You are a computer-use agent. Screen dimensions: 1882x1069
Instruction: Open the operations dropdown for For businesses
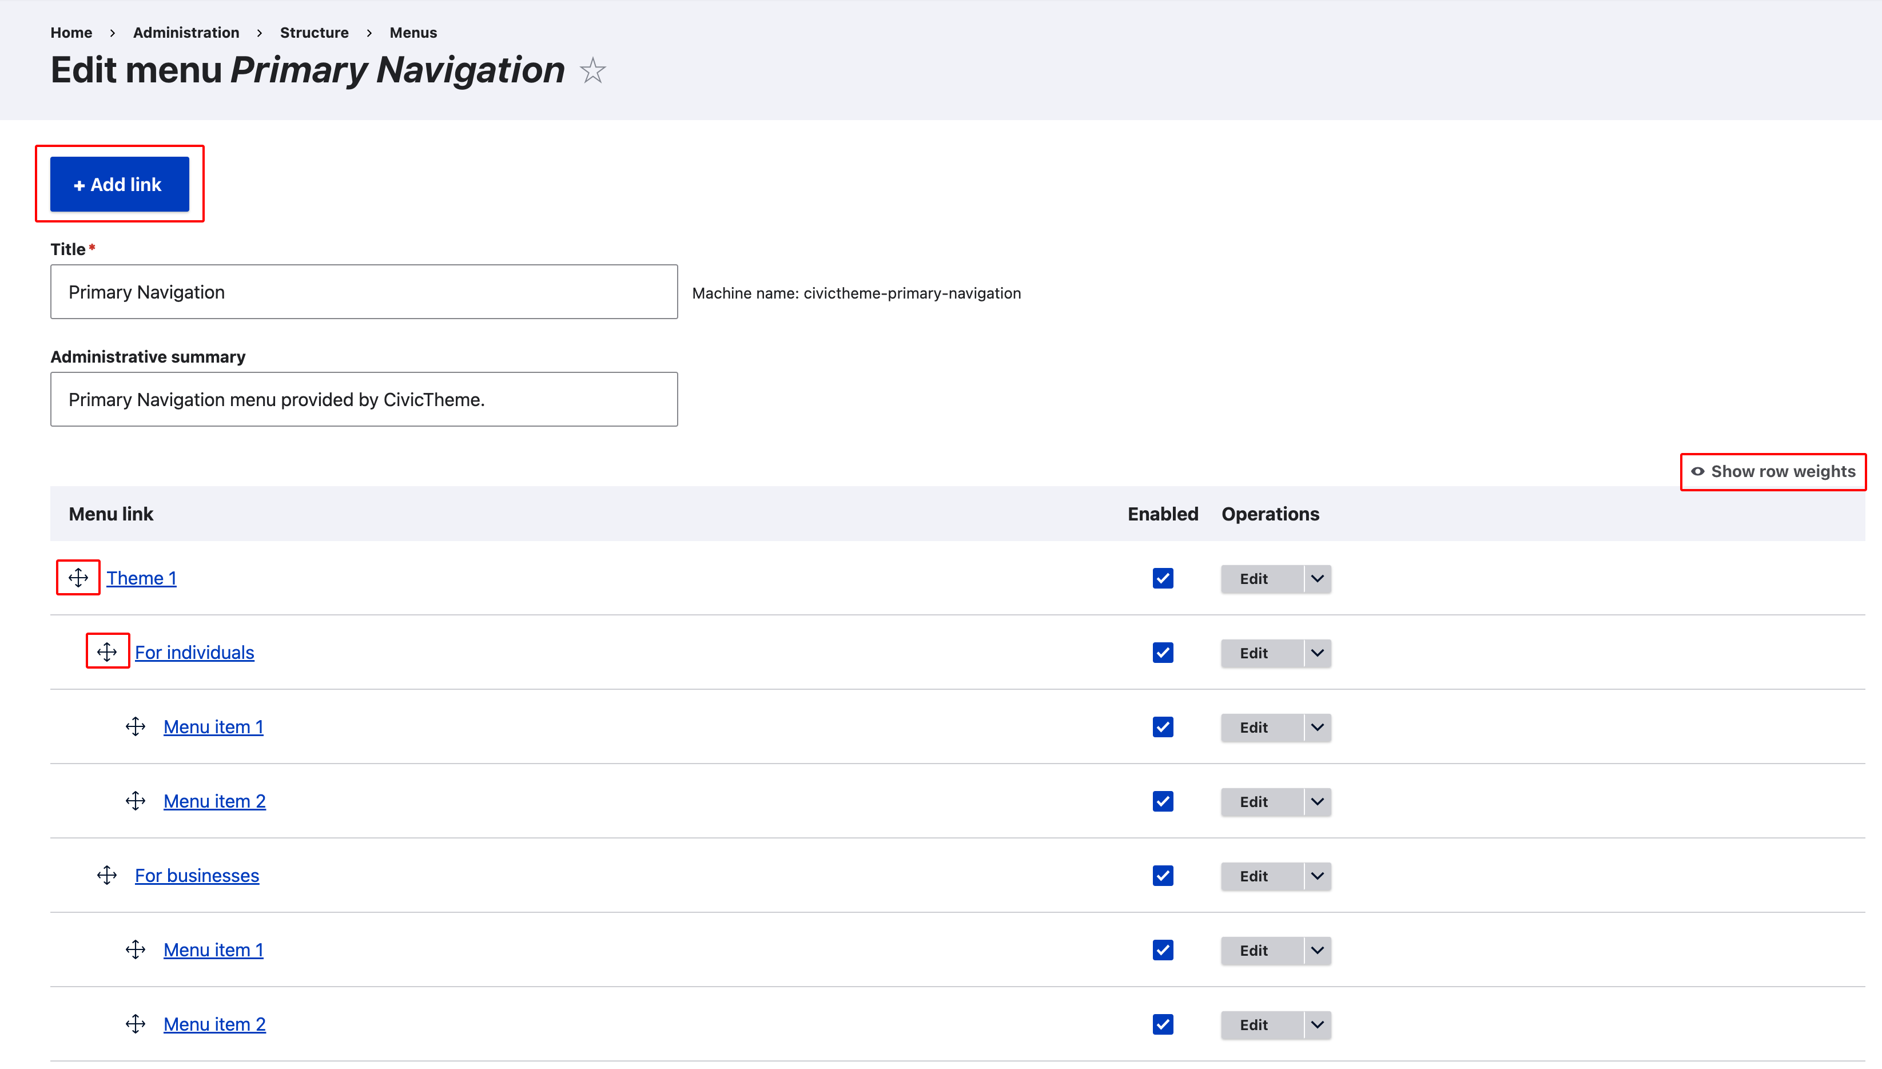(x=1318, y=876)
